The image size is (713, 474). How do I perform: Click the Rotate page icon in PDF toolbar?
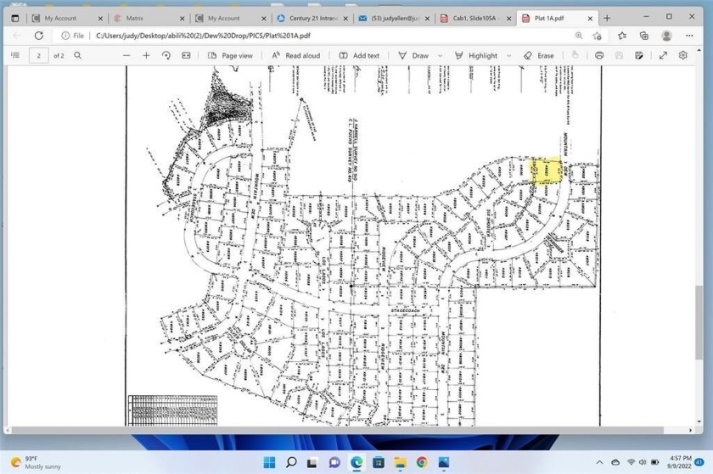click(166, 55)
